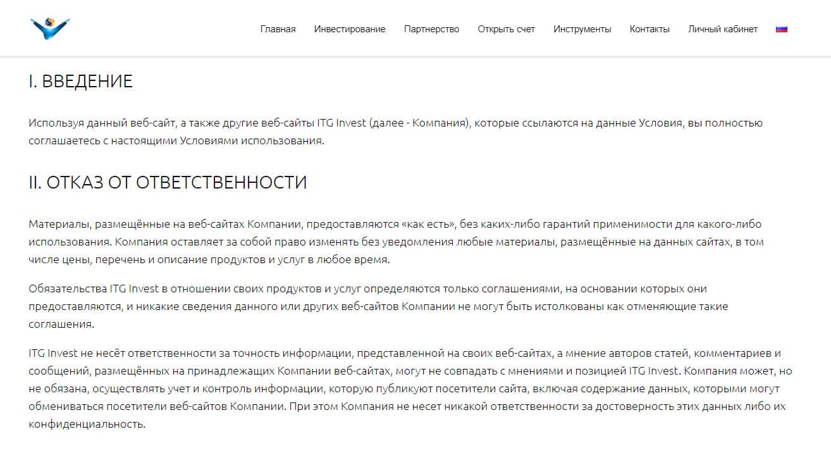Click the I. ВВЕДЕНИЕ heading
831x453 pixels.
(81, 81)
